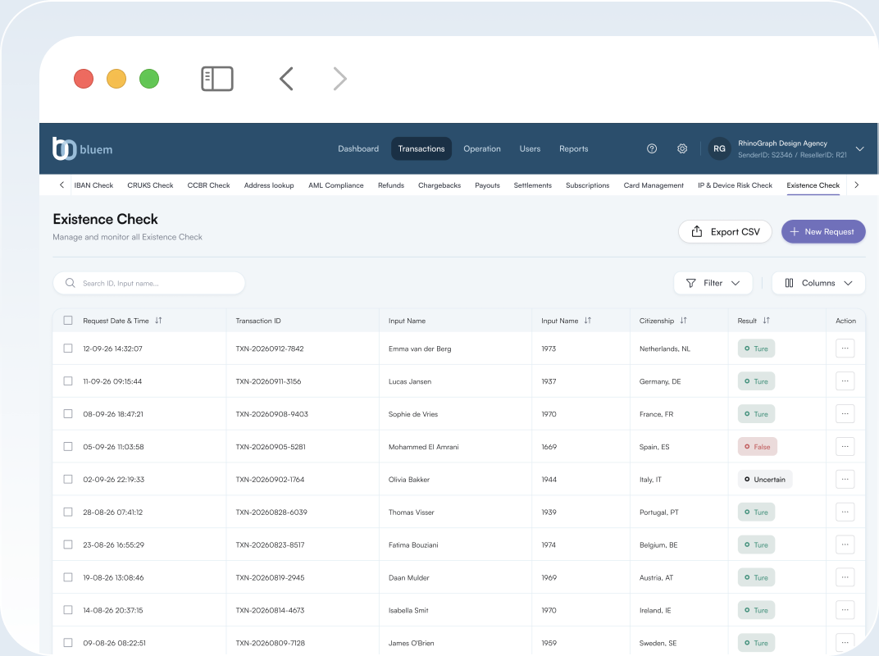Select the Portugal, PT citizenship cell

(x=658, y=512)
